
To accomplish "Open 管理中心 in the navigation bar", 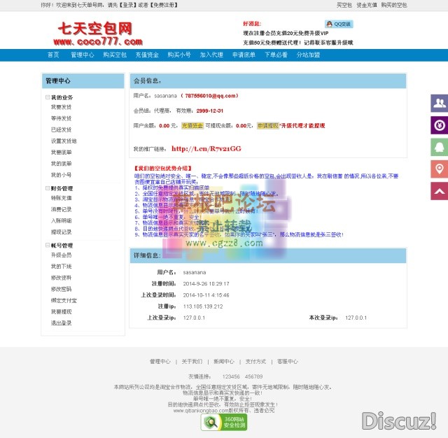I will click(x=83, y=55).
